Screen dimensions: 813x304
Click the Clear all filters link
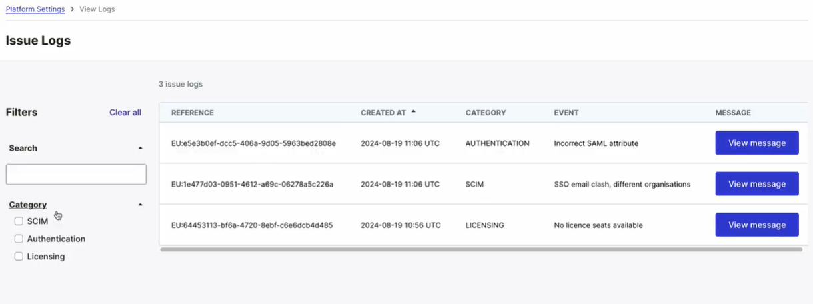(x=125, y=113)
